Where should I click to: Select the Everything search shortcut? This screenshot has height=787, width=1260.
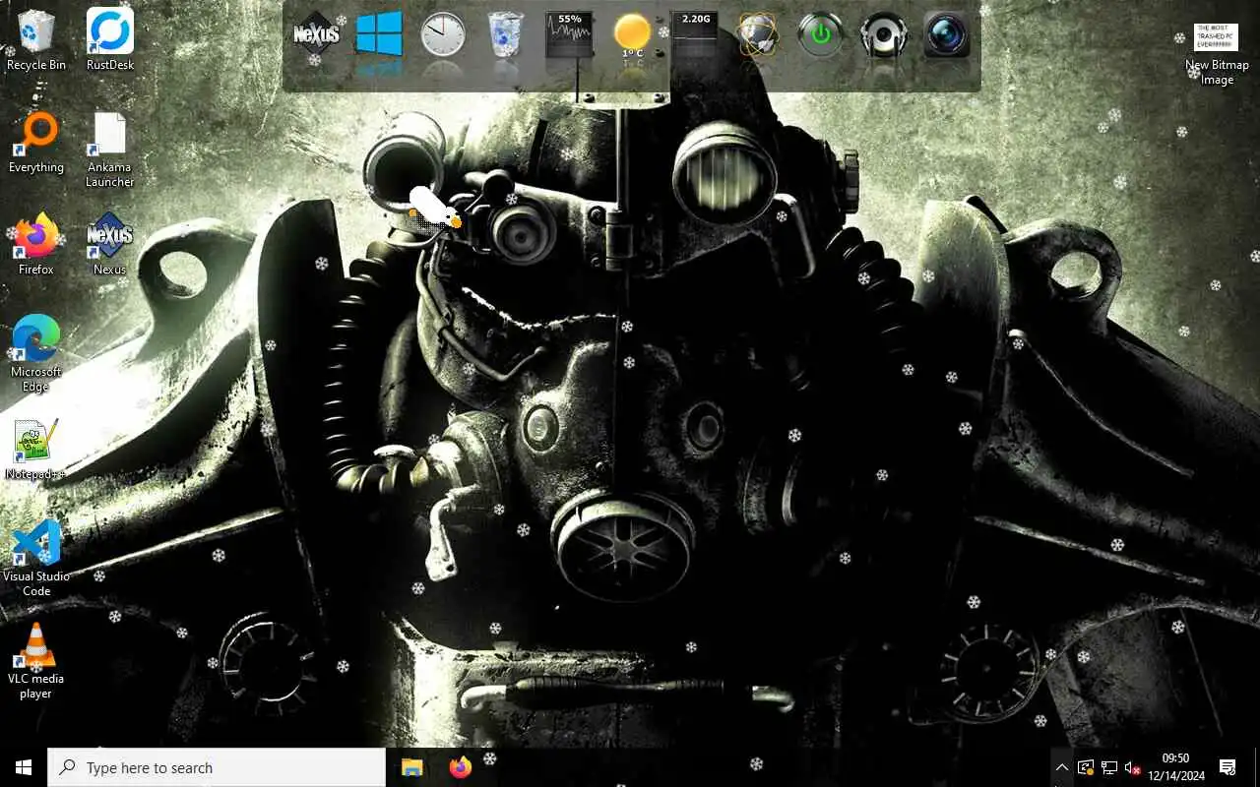[x=36, y=144]
